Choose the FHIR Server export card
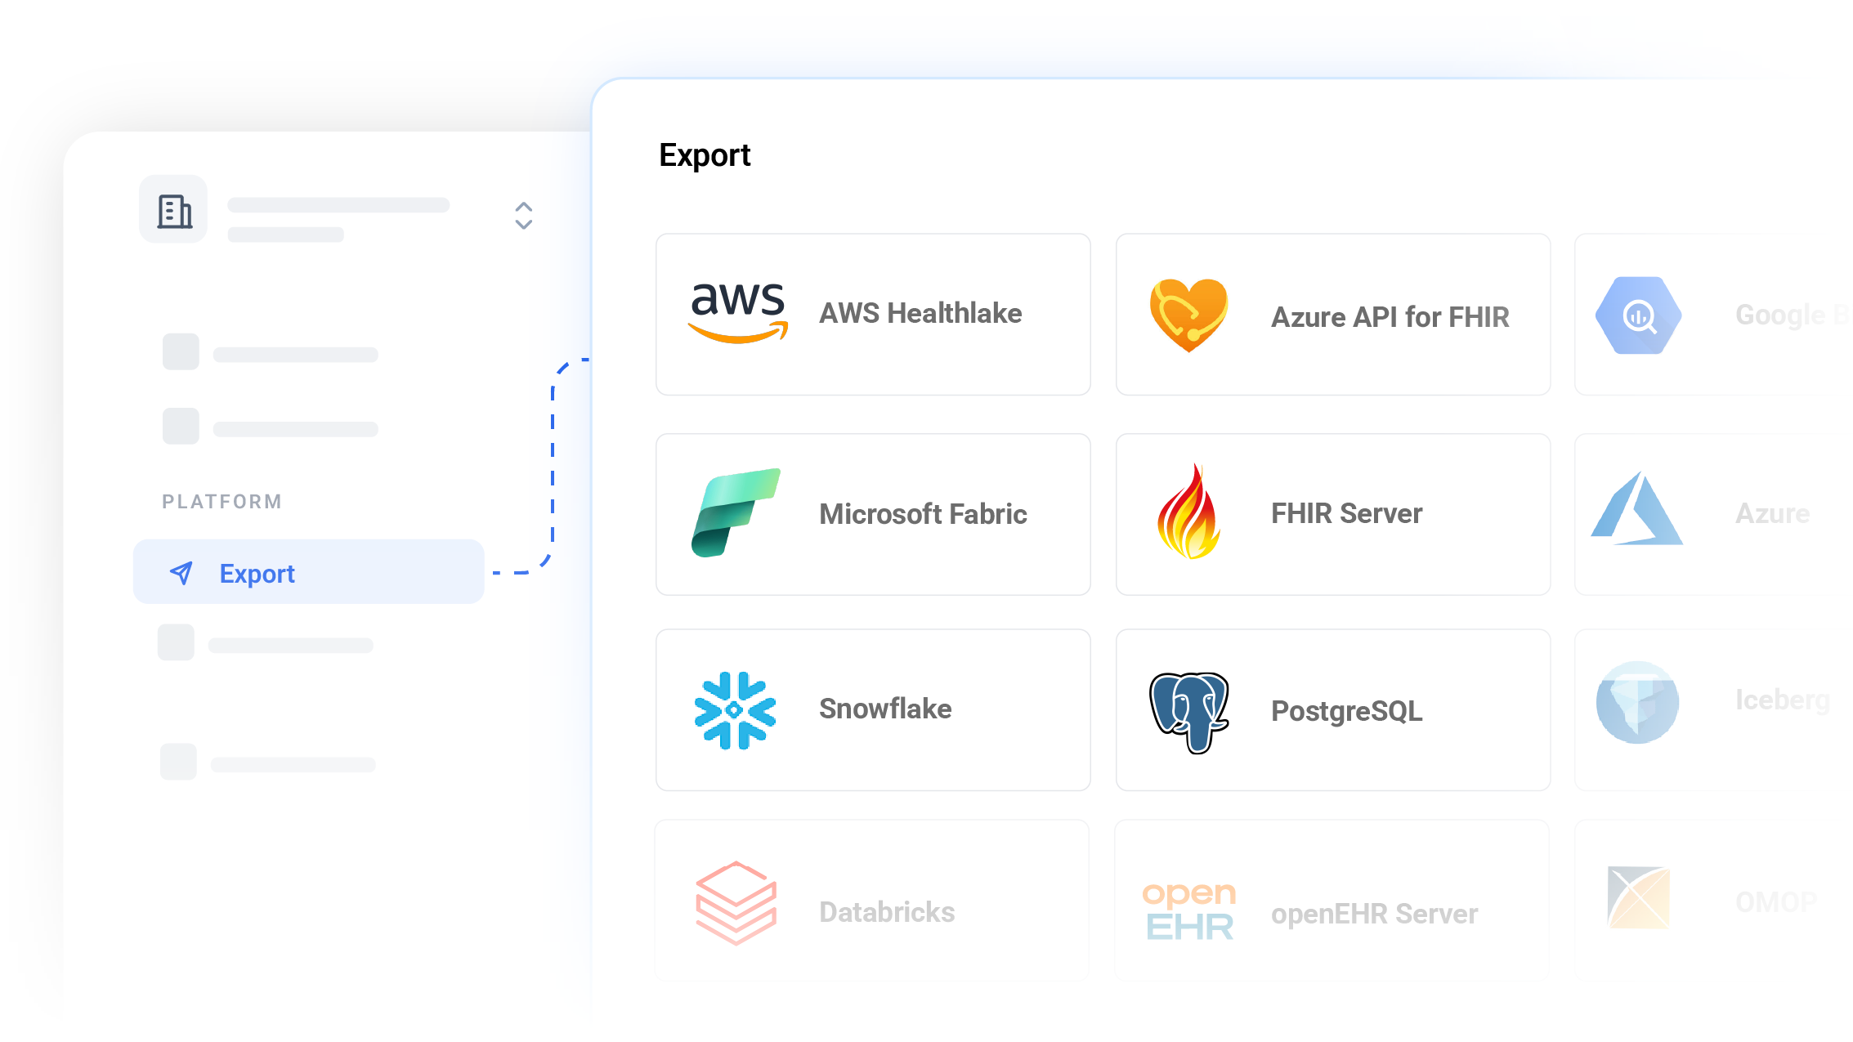This screenshot has height=1042, width=1853. click(1333, 514)
